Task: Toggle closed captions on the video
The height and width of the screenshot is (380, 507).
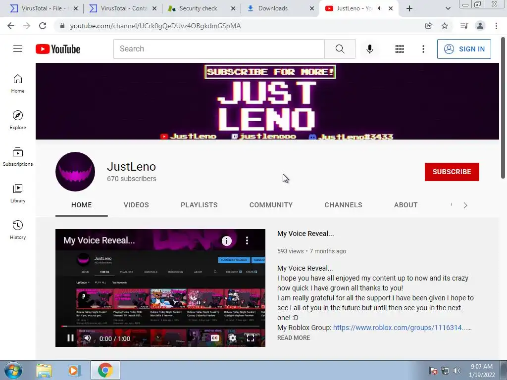Action: pyautogui.click(x=215, y=338)
